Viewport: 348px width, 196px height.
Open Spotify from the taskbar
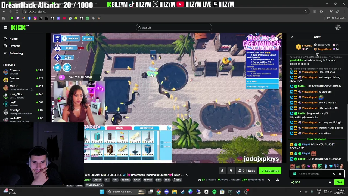214,192
